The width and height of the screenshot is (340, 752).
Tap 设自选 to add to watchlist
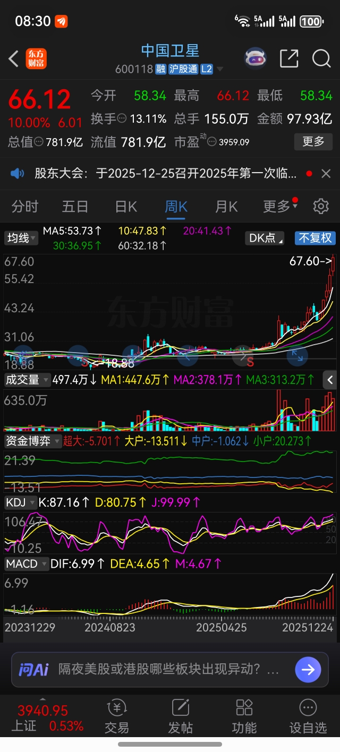[308, 716]
